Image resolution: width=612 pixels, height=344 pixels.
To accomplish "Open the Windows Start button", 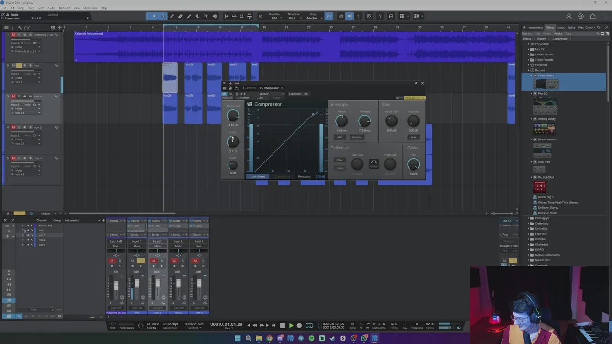I will pyautogui.click(x=238, y=338).
